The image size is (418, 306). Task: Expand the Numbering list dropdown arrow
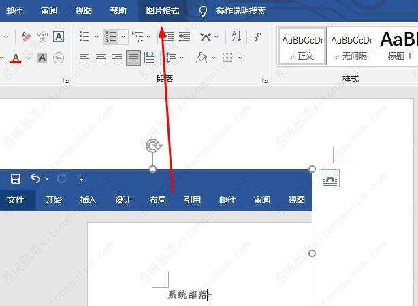point(123,37)
